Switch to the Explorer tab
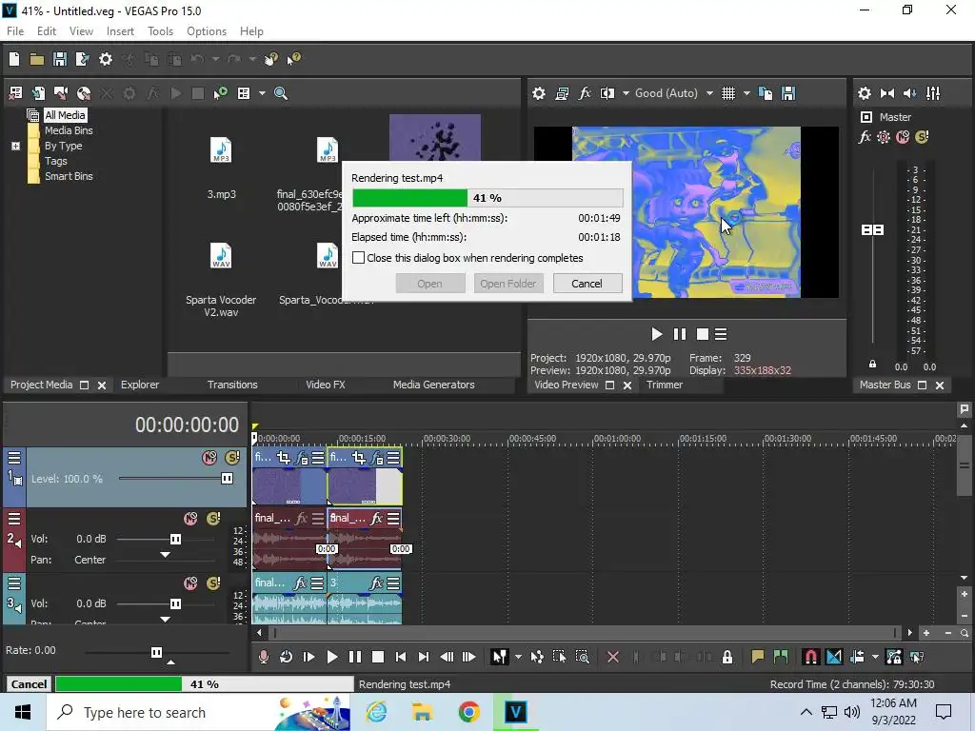The image size is (975, 731). point(140,385)
